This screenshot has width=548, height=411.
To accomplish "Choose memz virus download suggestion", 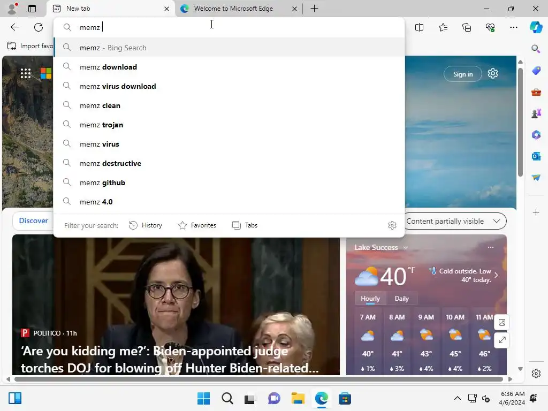I will [230, 86].
